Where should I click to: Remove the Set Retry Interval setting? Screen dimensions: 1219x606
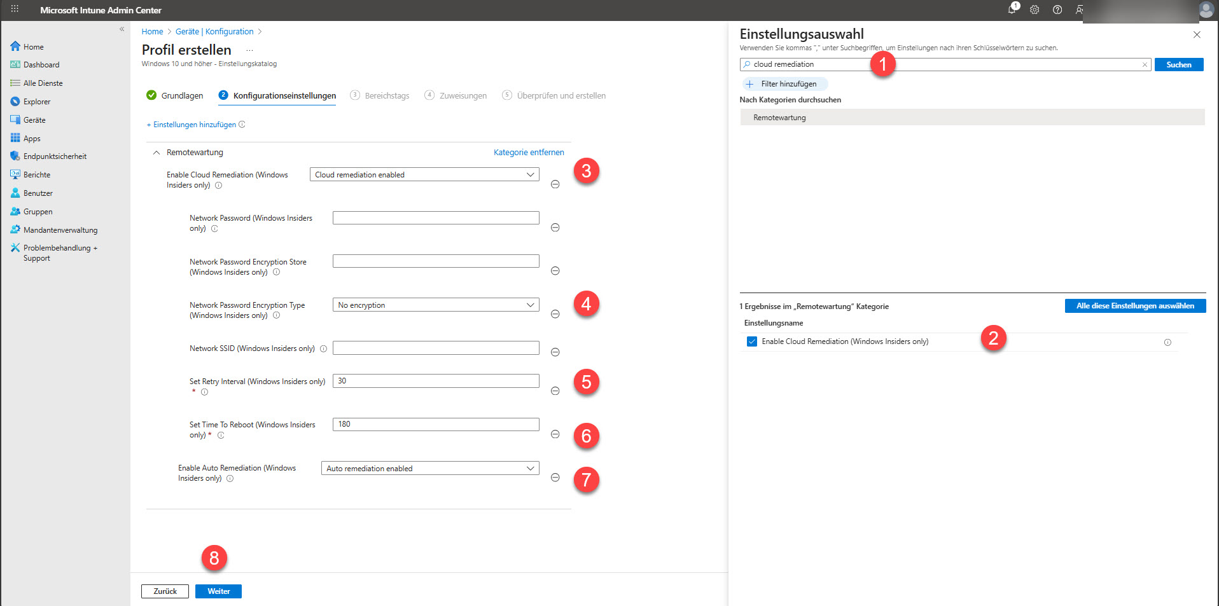(x=555, y=391)
